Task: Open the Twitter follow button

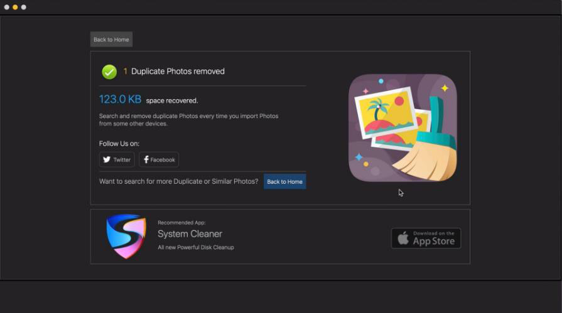Action: (x=117, y=160)
